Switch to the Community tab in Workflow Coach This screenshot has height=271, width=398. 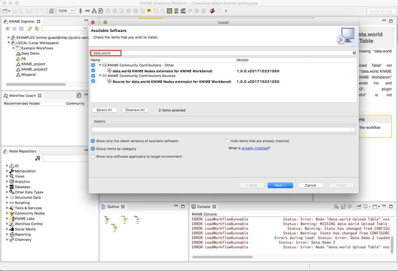point(76,103)
